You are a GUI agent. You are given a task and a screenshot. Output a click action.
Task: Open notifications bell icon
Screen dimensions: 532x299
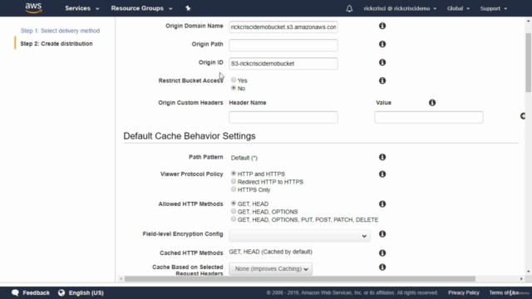point(349,8)
